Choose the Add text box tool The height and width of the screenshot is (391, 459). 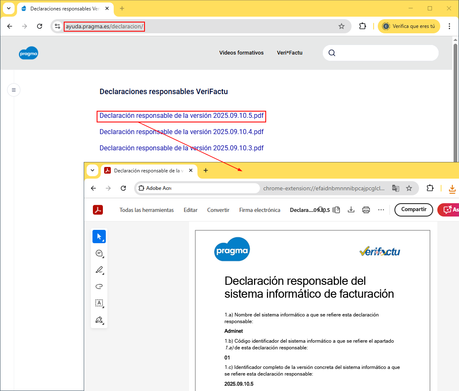pos(100,303)
